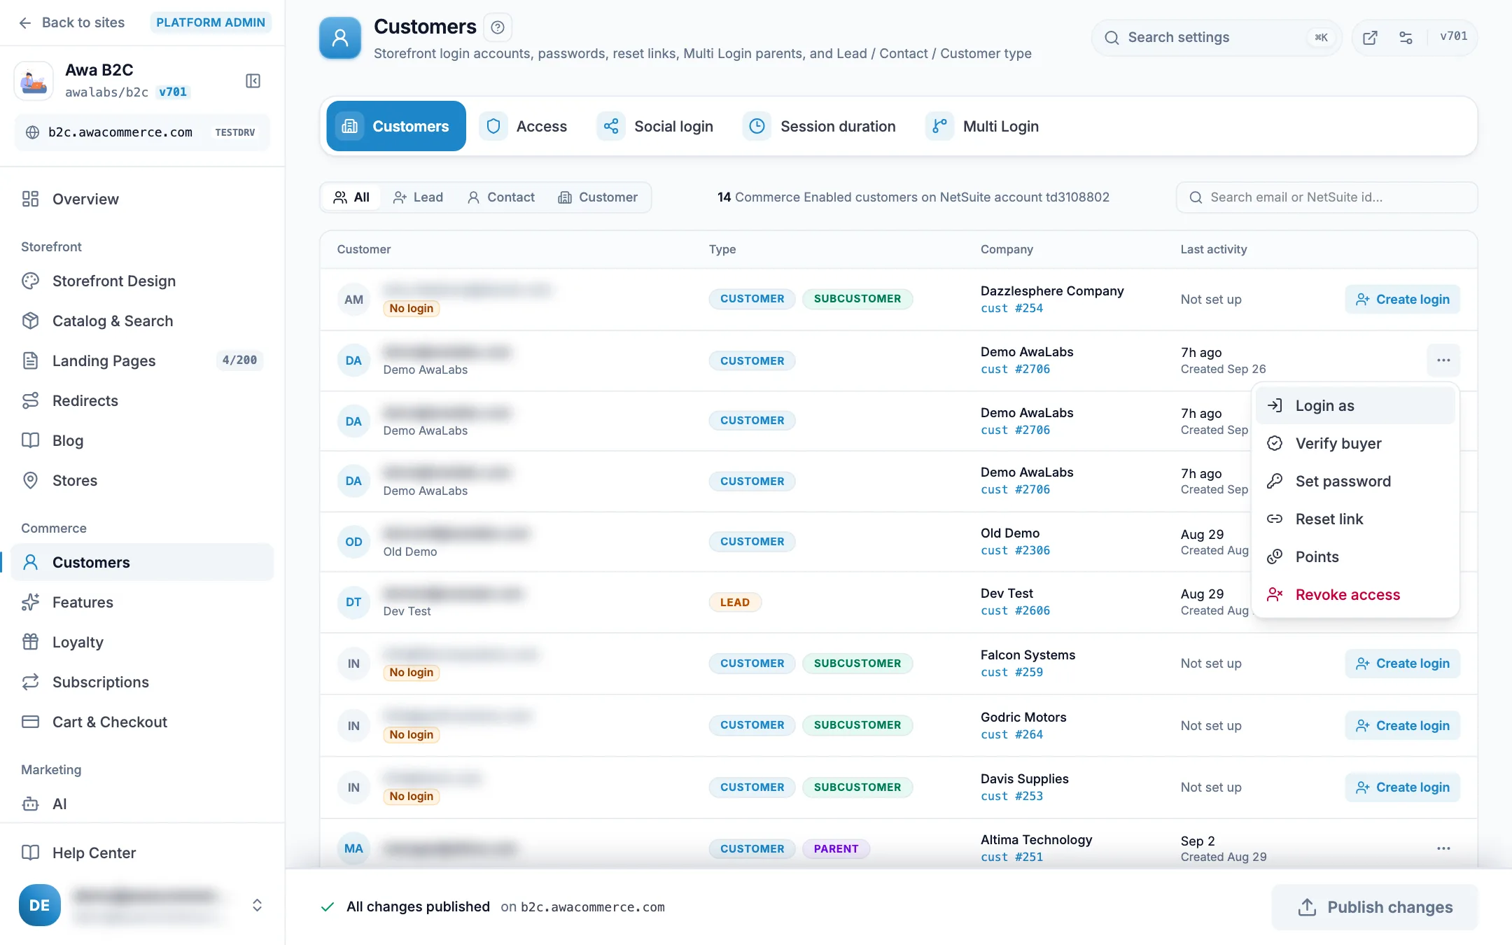The width and height of the screenshot is (1512, 945).
Task: Filter customers by Contact
Action: click(x=501, y=198)
